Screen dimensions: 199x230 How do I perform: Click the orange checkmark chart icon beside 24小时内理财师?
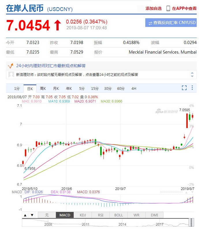click(x=11, y=66)
